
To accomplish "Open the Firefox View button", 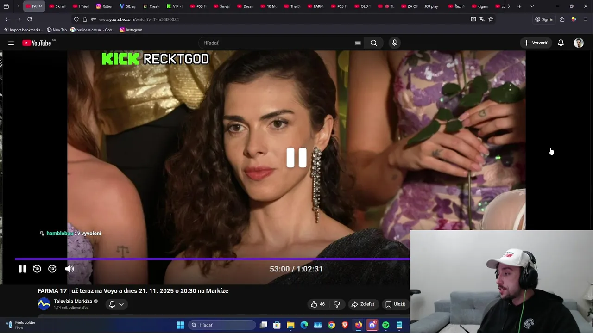I will tap(6, 6).
